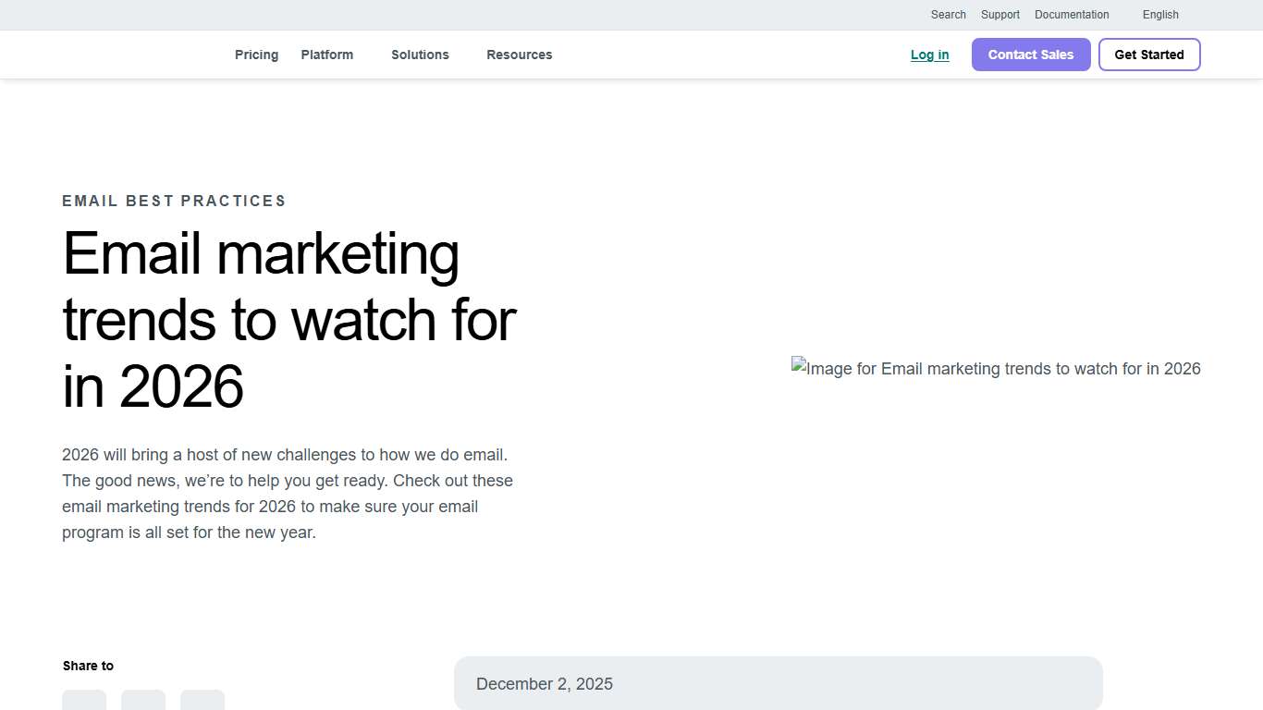The width and height of the screenshot is (1263, 710).
Task: Open the Documentation page
Action: pyautogui.click(x=1072, y=15)
